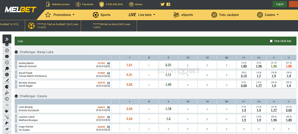The image size is (298, 134).
Task: Click match ID 37666
Action: point(101,73)
